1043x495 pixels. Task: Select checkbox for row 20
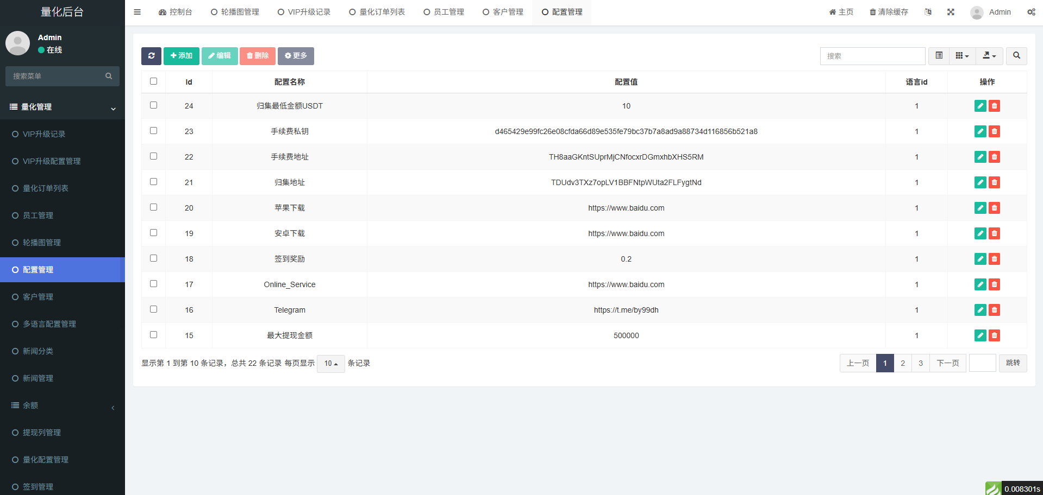point(153,207)
